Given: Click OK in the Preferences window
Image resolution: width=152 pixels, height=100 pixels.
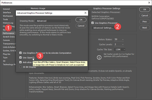Looking at the screenshot, I should 145,10.
